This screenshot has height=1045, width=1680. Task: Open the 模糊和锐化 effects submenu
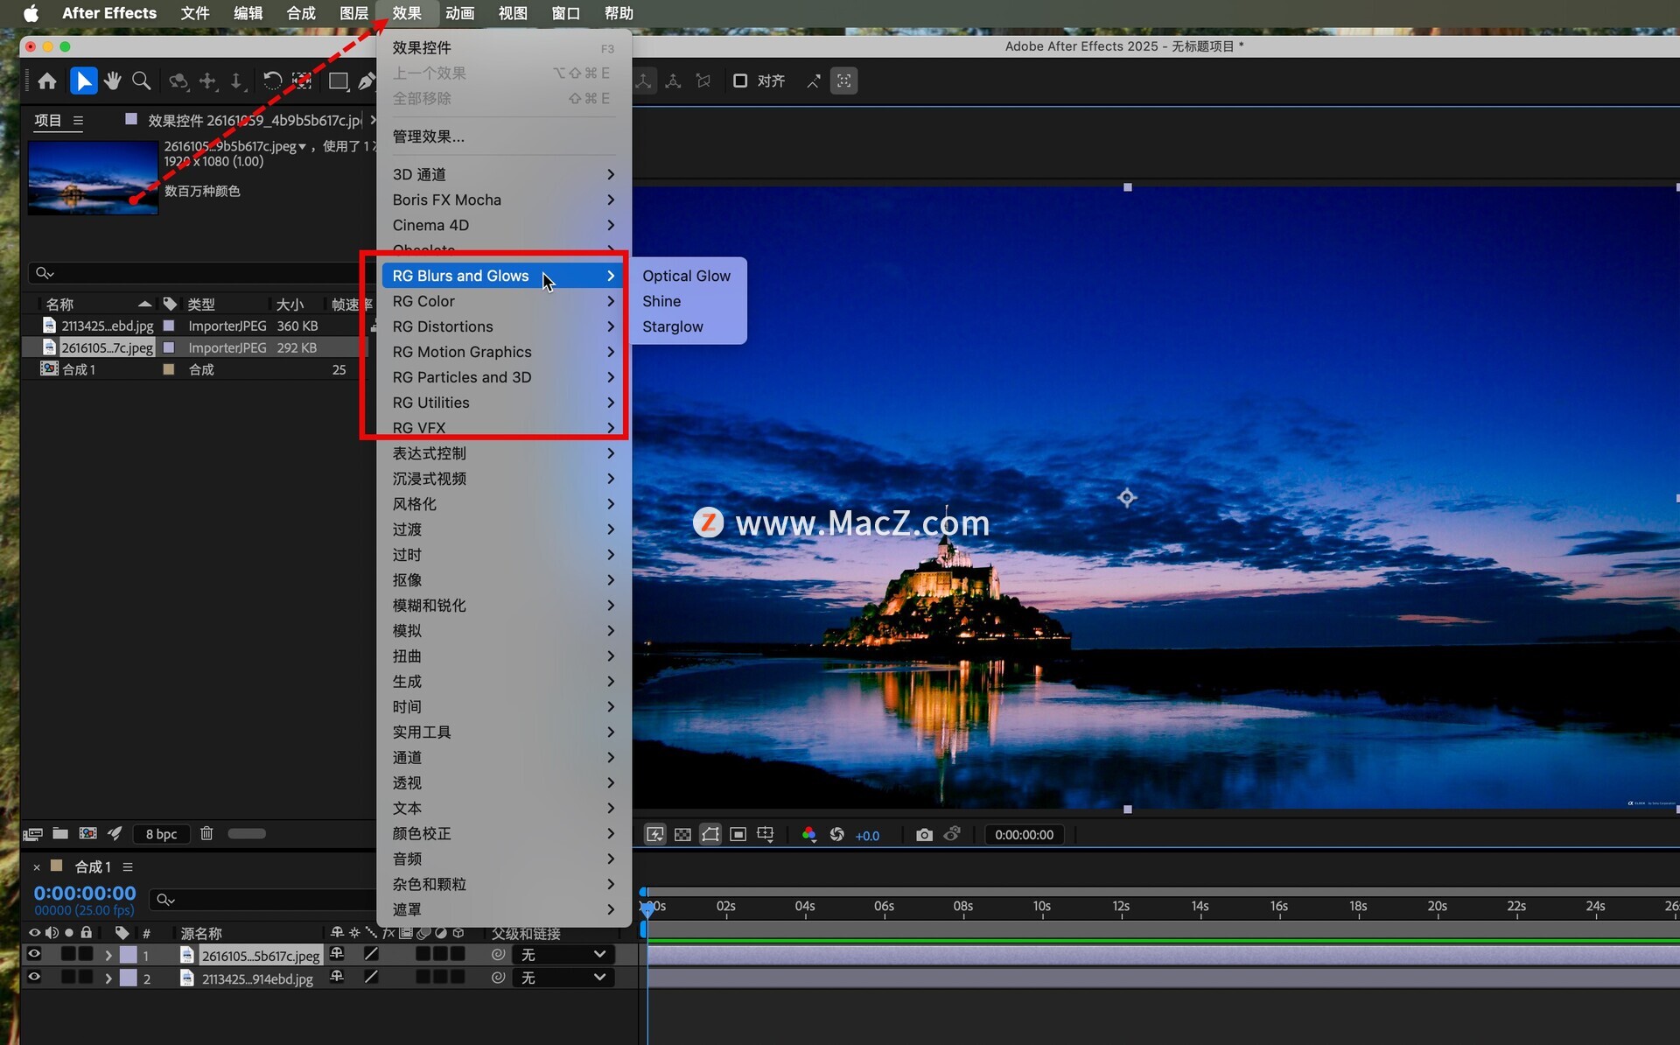coord(504,605)
